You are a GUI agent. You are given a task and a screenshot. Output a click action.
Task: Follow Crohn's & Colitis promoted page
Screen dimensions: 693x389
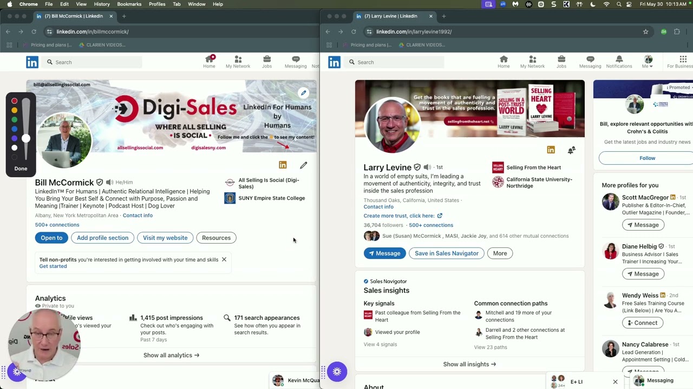point(647,158)
